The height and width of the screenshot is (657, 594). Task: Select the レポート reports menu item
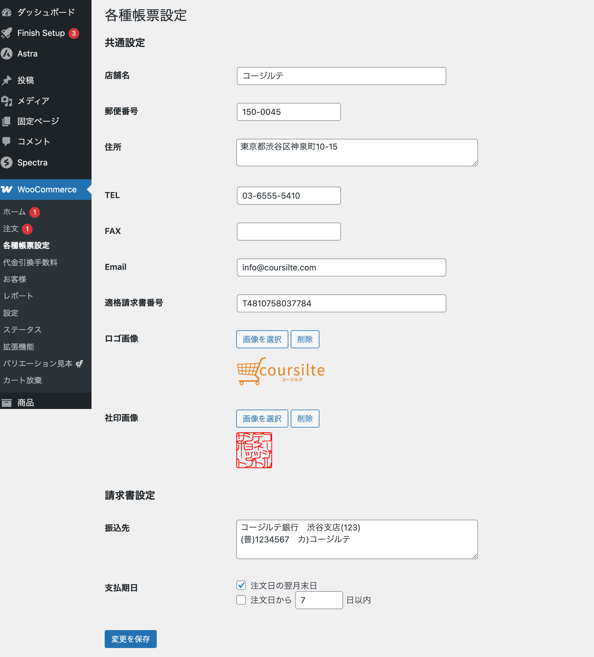[18, 296]
